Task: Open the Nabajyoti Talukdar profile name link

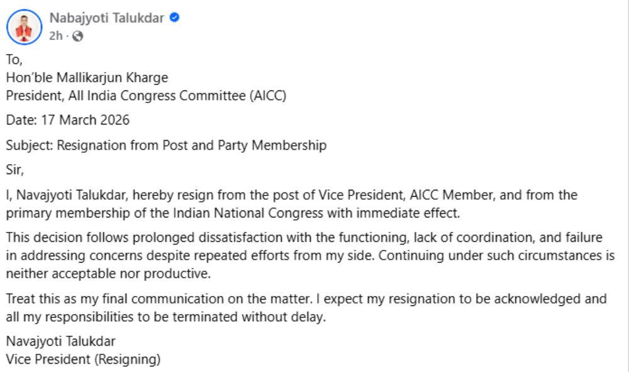Action: 107,18
